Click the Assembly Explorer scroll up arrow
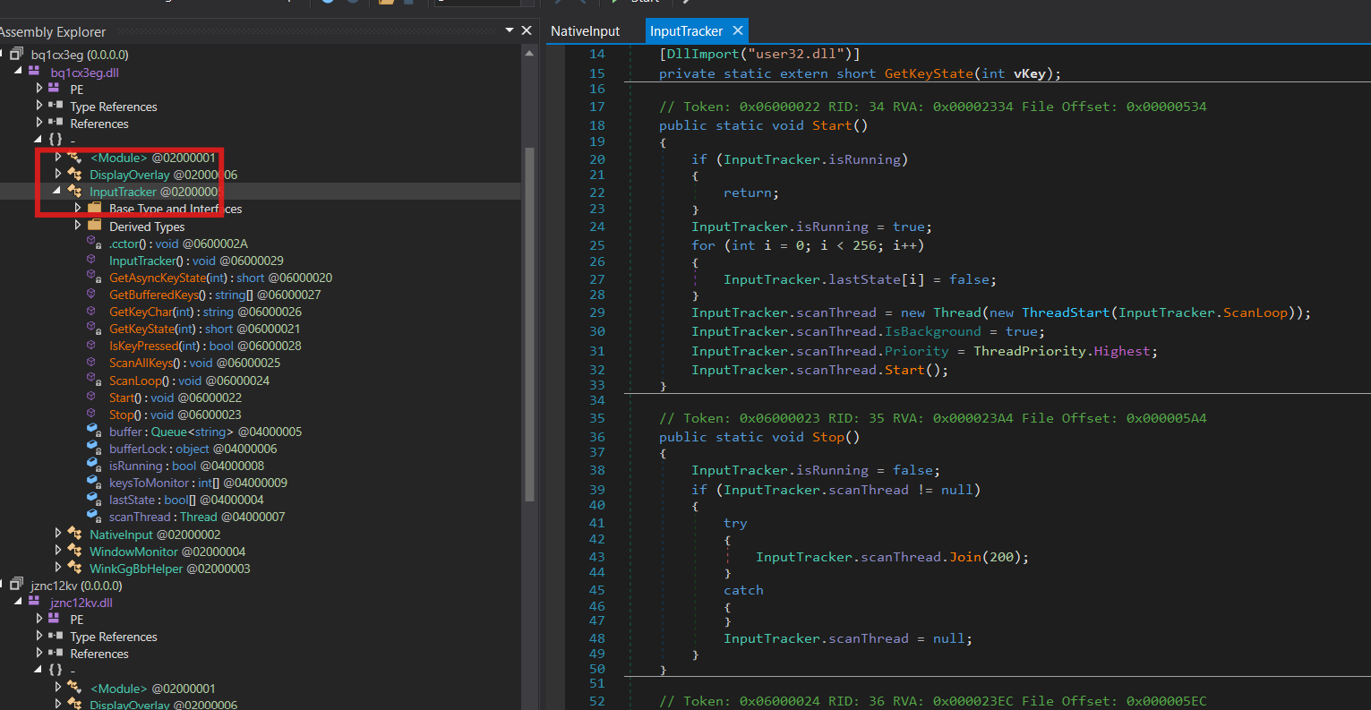The image size is (1371, 710). [529, 53]
